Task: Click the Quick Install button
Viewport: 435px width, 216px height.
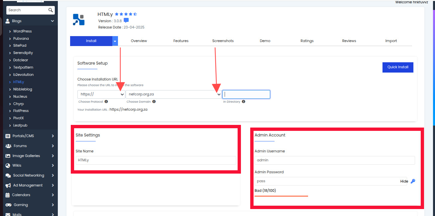Action: click(x=398, y=67)
